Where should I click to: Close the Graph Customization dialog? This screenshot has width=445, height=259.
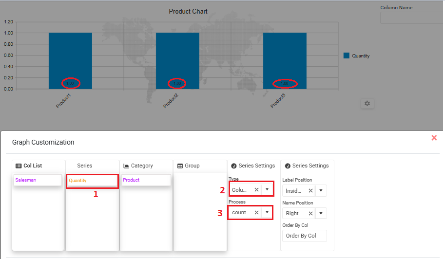tap(434, 138)
